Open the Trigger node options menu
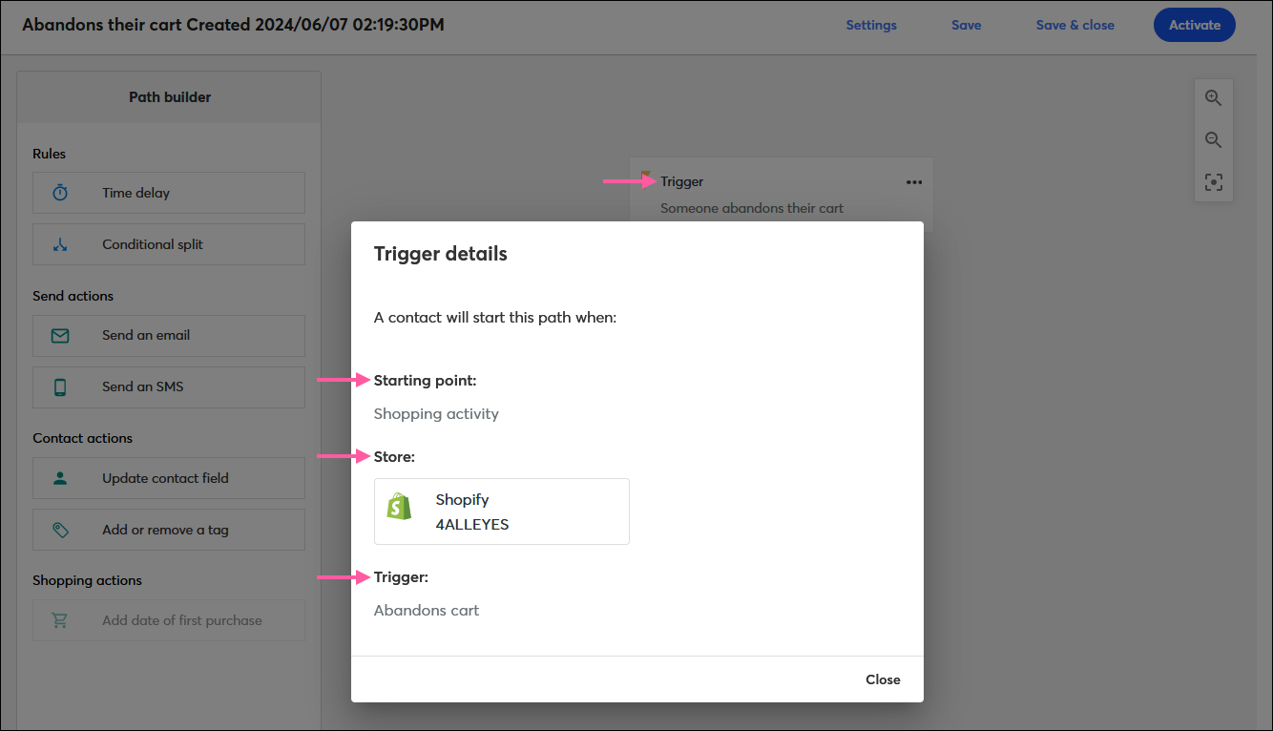This screenshot has height=731, width=1273. point(914,181)
